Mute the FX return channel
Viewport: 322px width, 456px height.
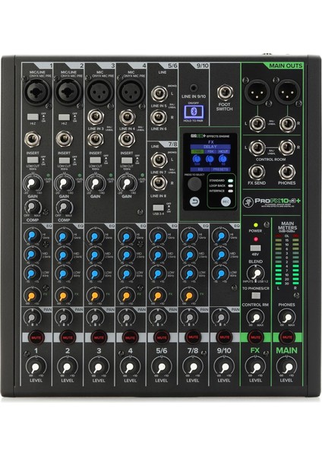pyautogui.click(x=255, y=337)
